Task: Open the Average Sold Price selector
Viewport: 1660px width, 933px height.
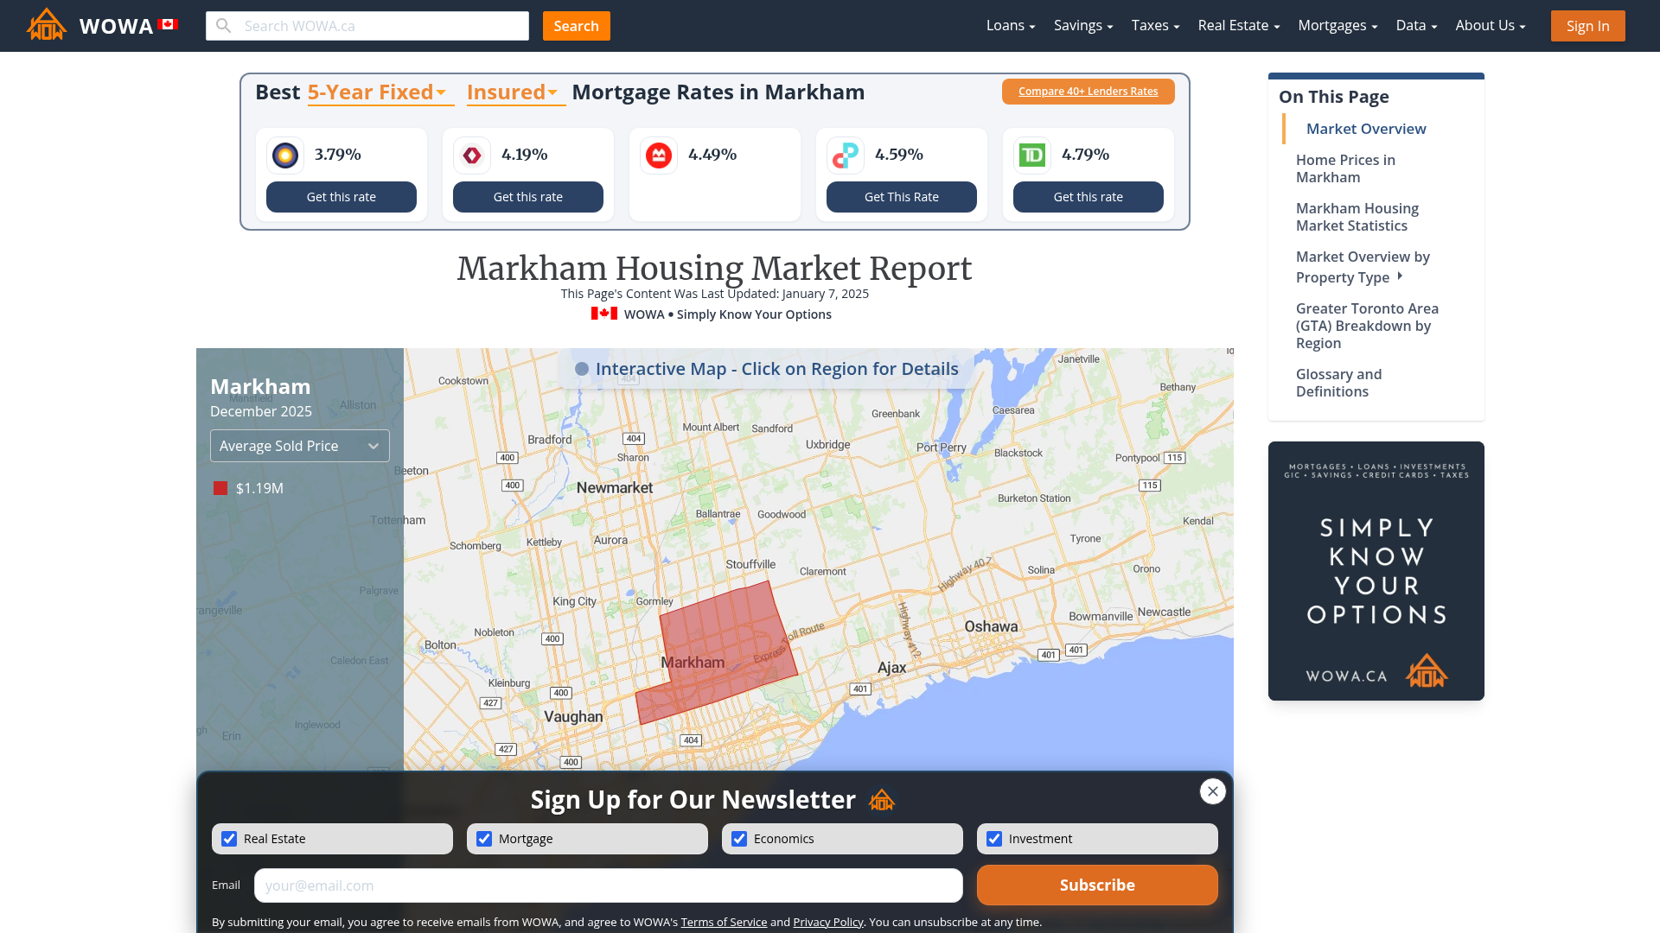Action: pyautogui.click(x=299, y=445)
